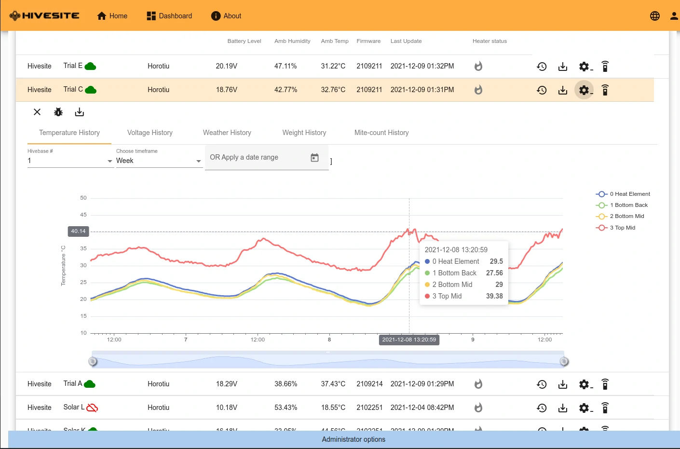This screenshot has height=449, width=680.
Task: Click the heater flame icon for Solar L
Action: 478,408
